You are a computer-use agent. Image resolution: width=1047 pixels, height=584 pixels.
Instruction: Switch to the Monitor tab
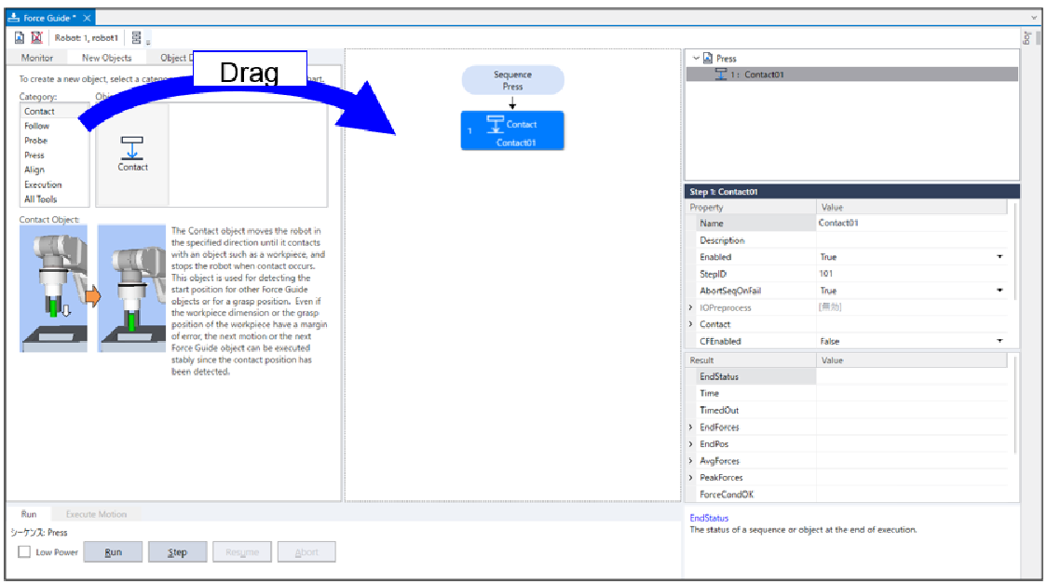[37, 58]
